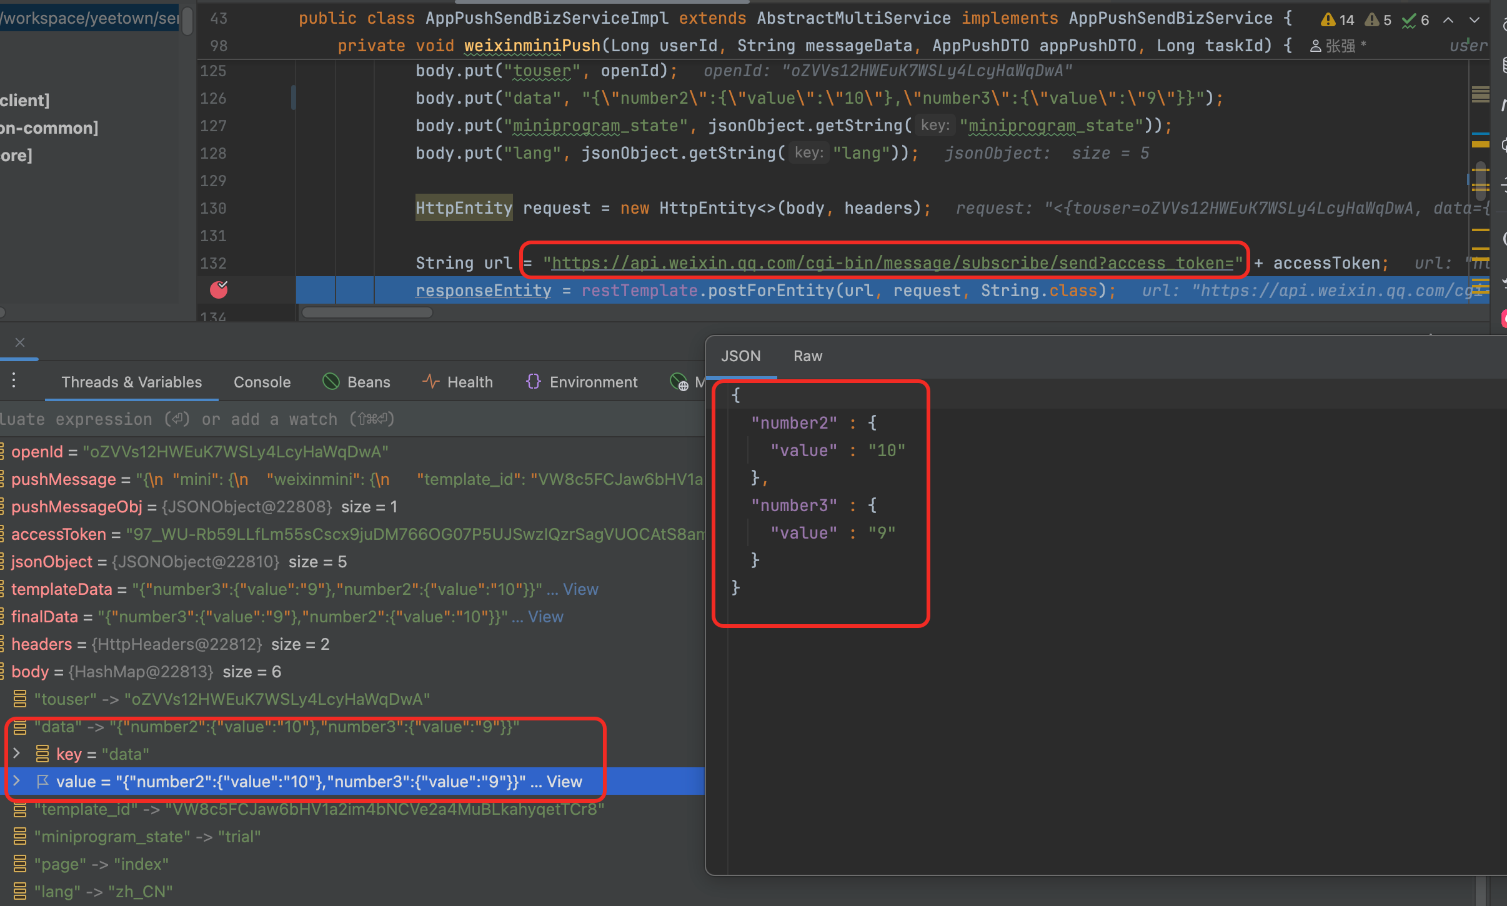Switch to the Console tab

coord(262,382)
